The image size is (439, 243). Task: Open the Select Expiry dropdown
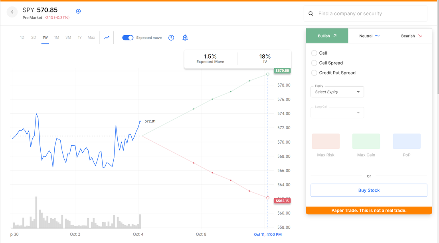click(x=337, y=92)
